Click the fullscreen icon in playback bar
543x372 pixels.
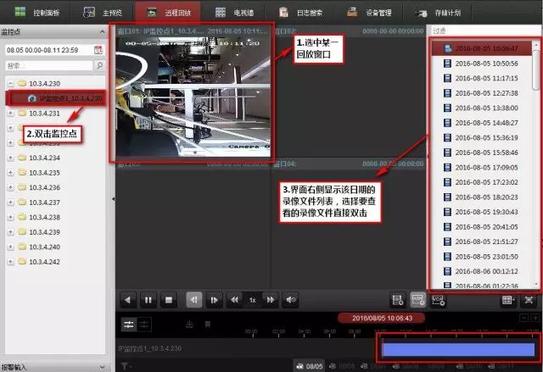point(529,299)
